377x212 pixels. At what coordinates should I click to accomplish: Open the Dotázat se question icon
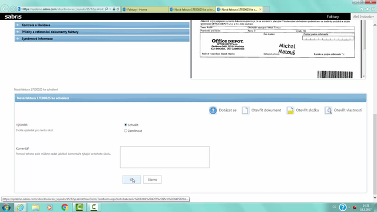[213, 110]
